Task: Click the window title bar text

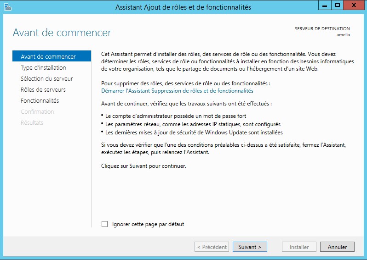Action: [183, 7]
